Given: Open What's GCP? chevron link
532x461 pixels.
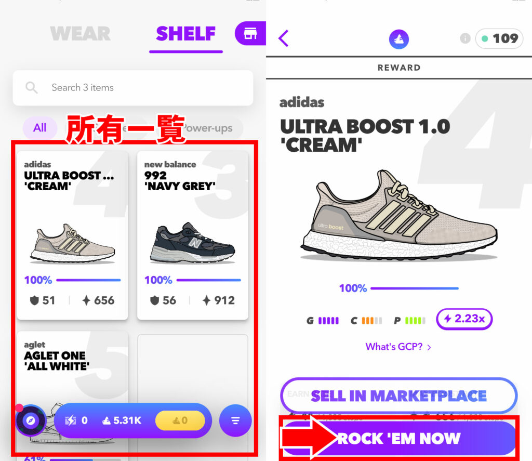Looking at the screenshot, I should [x=398, y=347].
